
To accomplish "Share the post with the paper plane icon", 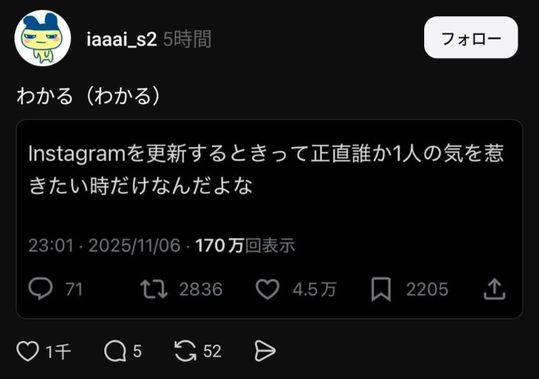I will [265, 351].
